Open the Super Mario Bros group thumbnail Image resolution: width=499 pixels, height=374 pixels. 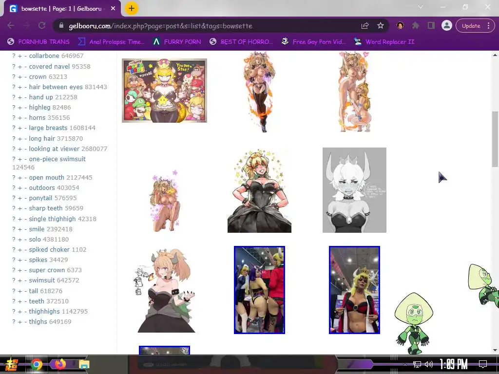coord(165,90)
